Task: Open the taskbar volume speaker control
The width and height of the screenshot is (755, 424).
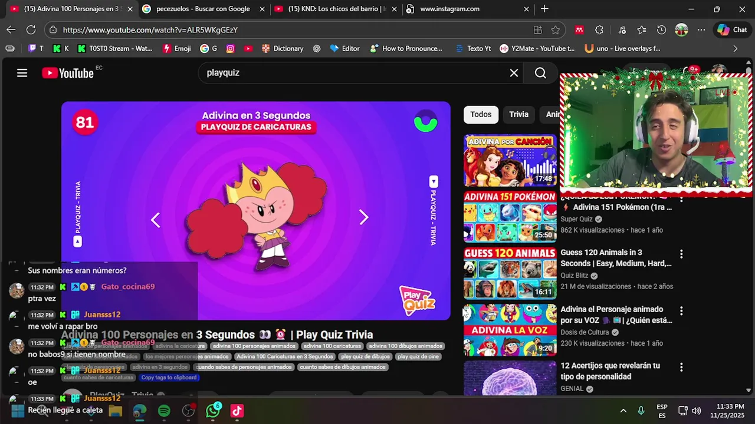Action: [697, 410]
